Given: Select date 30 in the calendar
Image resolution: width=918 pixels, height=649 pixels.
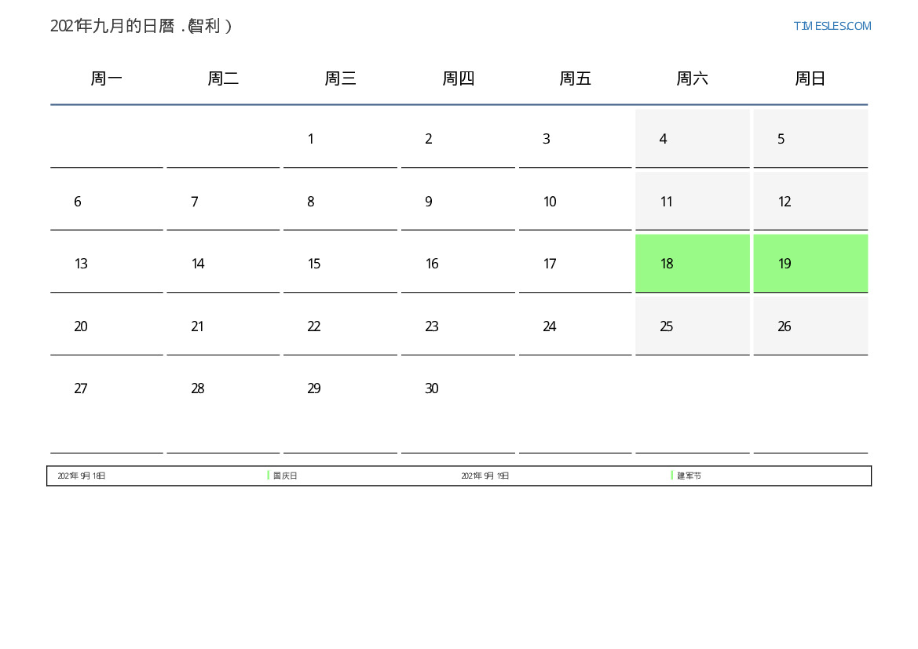Looking at the screenshot, I should [431, 388].
